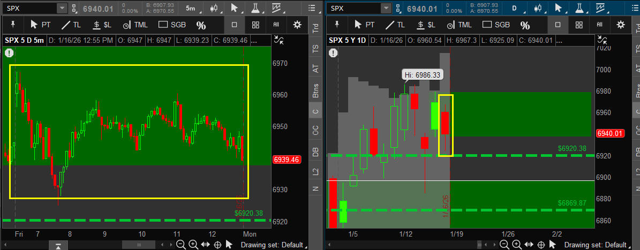Toggle the pin icon on left drawing toolbar
Viewport: 640px width, 250px height.
[13, 25]
